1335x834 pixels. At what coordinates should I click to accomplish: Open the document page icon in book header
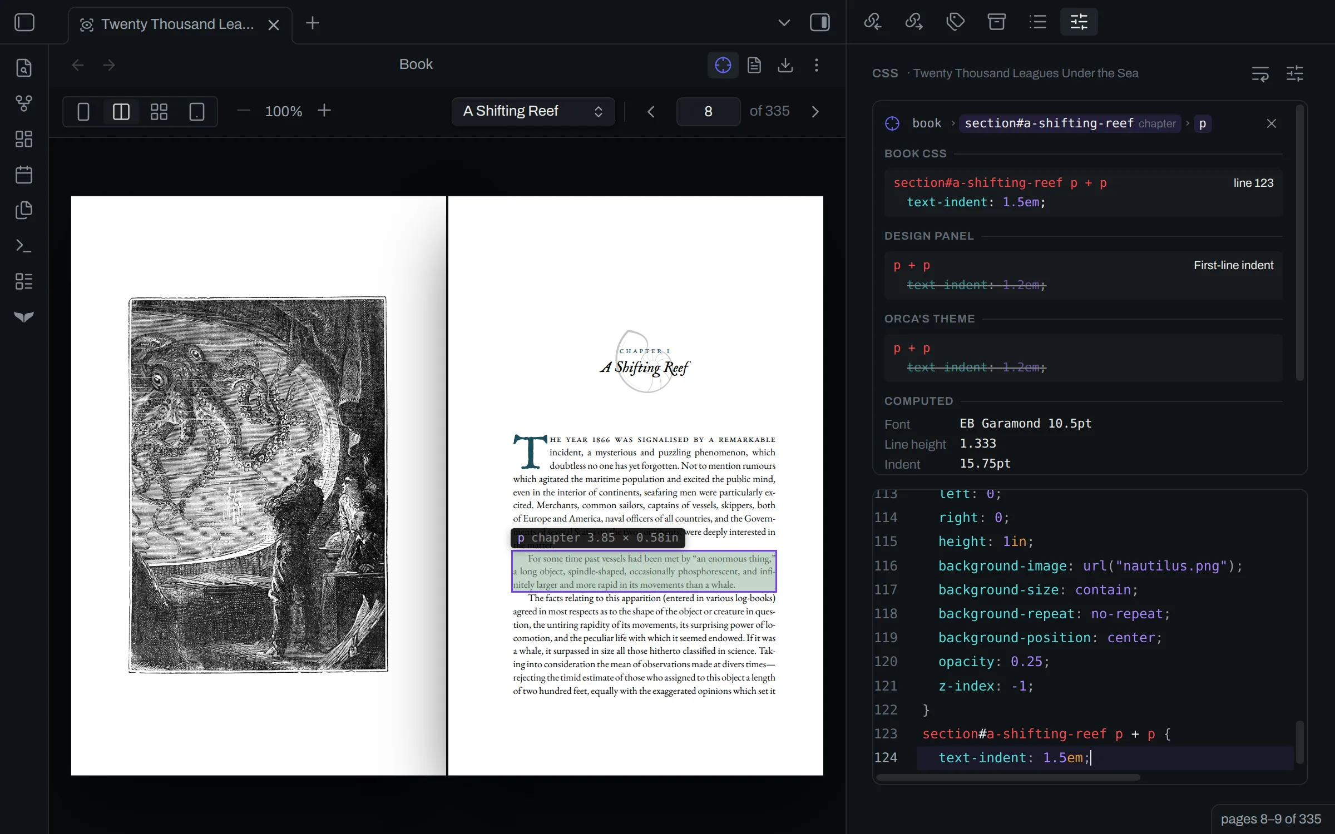click(x=754, y=65)
